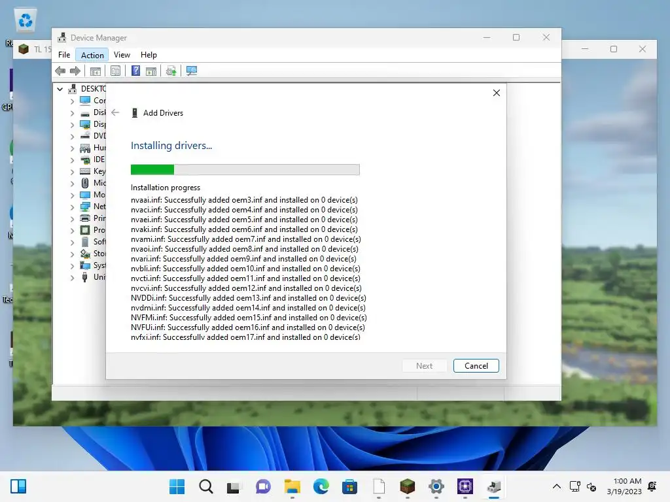Open the Action menu
670x502 pixels.
pyautogui.click(x=92, y=55)
